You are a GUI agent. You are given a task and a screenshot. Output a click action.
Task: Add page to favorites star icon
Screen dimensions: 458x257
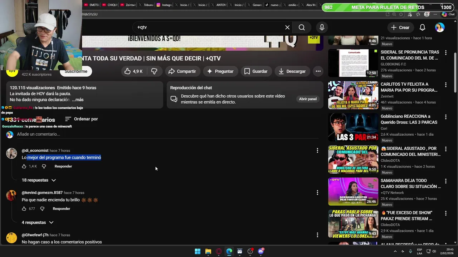point(401,14)
